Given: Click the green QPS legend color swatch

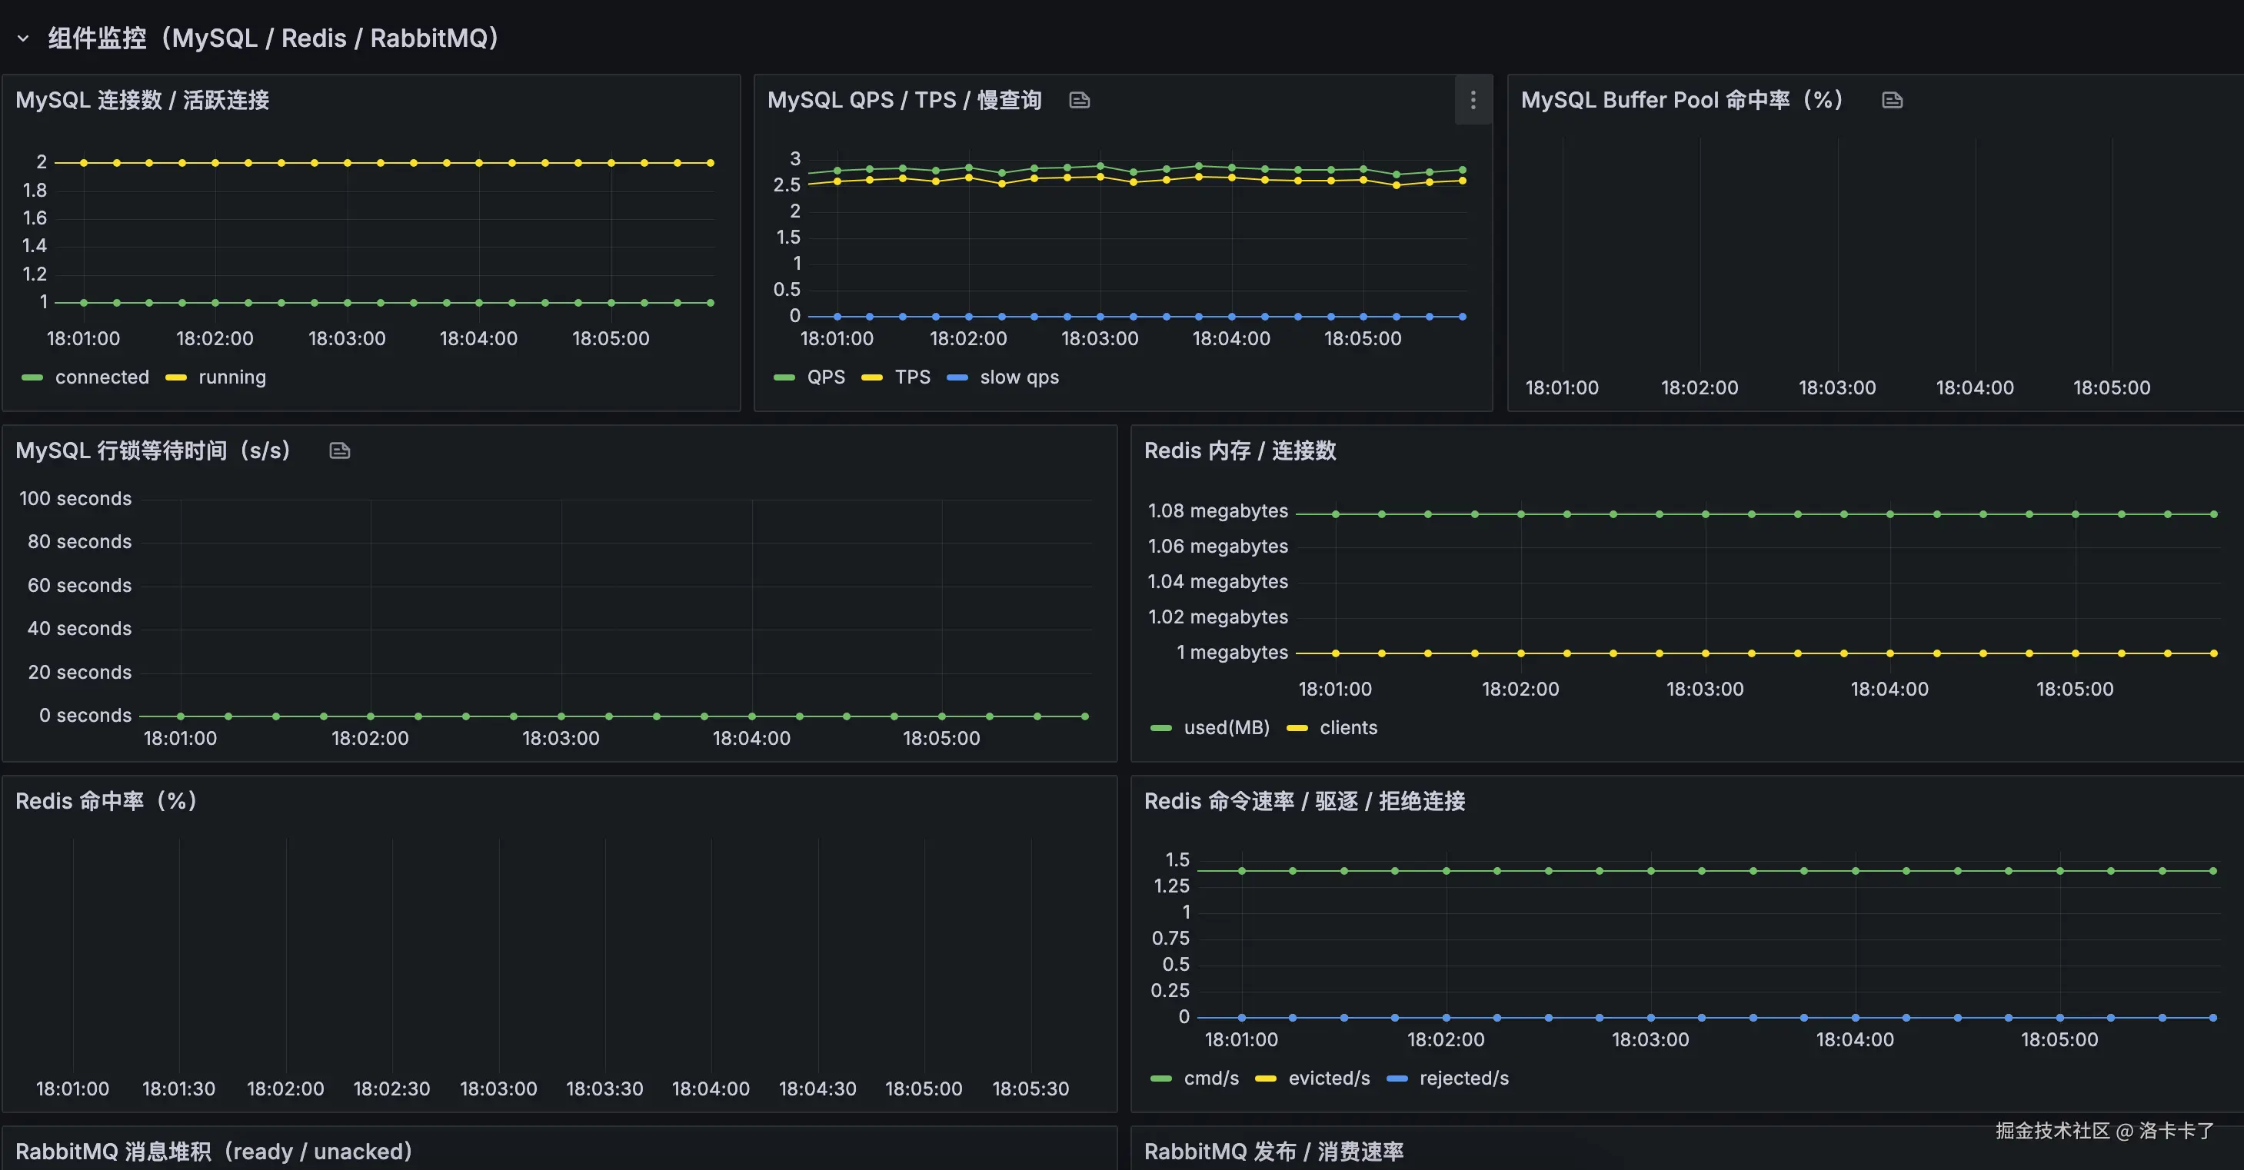Looking at the screenshot, I should (x=784, y=377).
